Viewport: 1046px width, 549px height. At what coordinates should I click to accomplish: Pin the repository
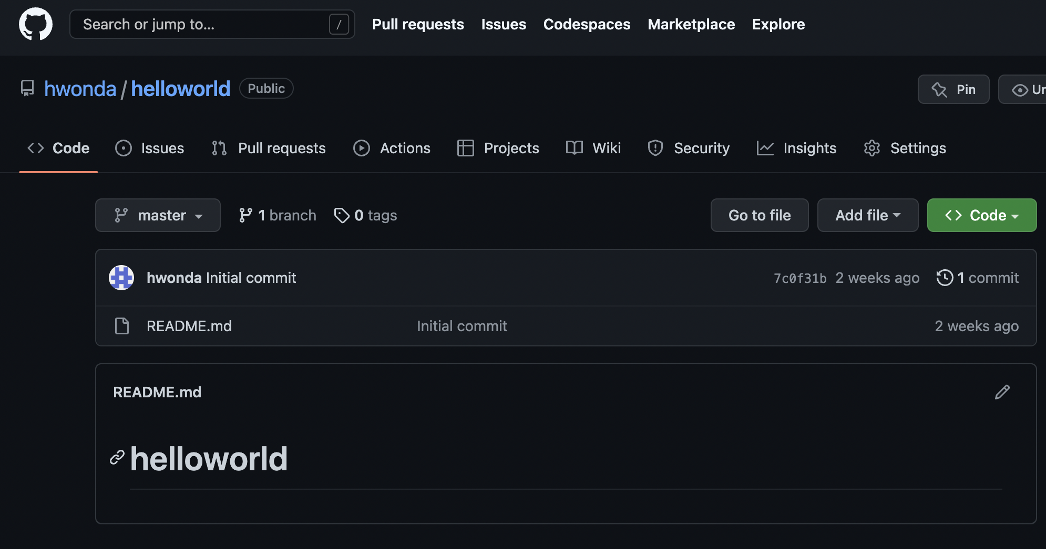[x=953, y=89]
